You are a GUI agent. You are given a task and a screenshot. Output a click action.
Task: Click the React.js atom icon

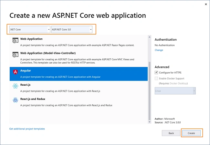pos(16,86)
